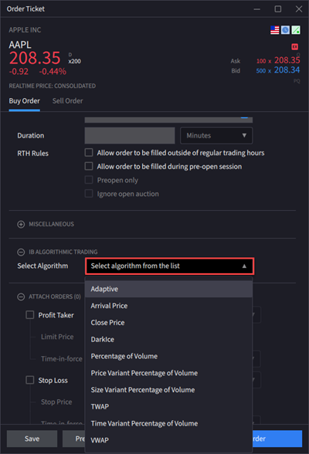
Task: Click the REALTIME PRICE: CONSOLIDATED text
Action: coord(52,86)
